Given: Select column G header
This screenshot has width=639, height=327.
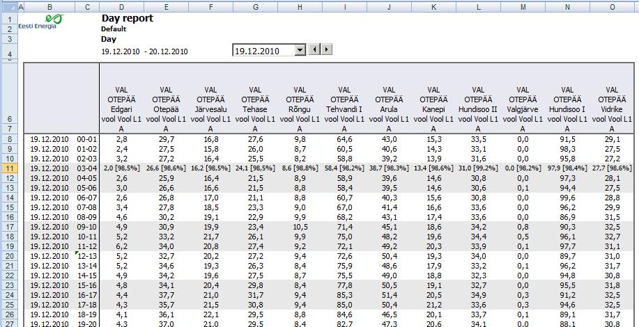Looking at the screenshot, I should (x=255, y=8).
